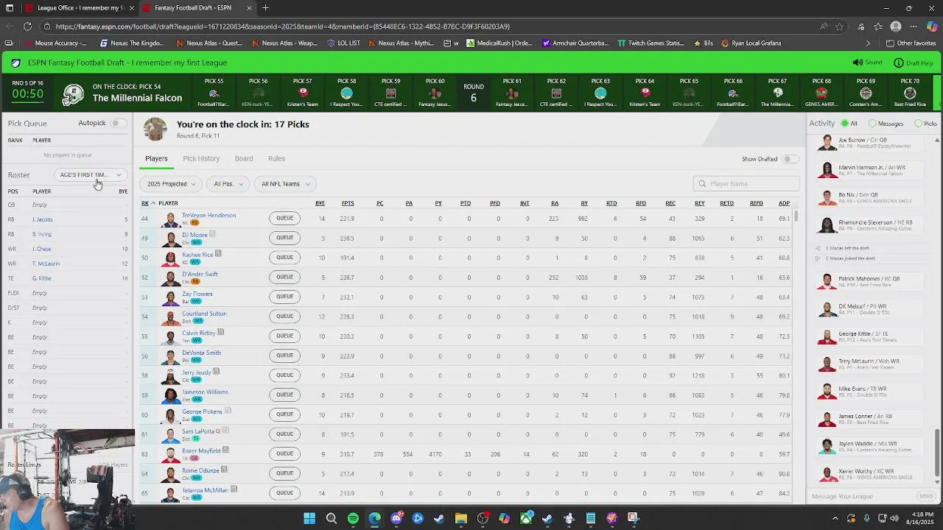Viewport: 943px width, 530px height.
Task: Sort by RK column arrow
Action: point(153,203)
